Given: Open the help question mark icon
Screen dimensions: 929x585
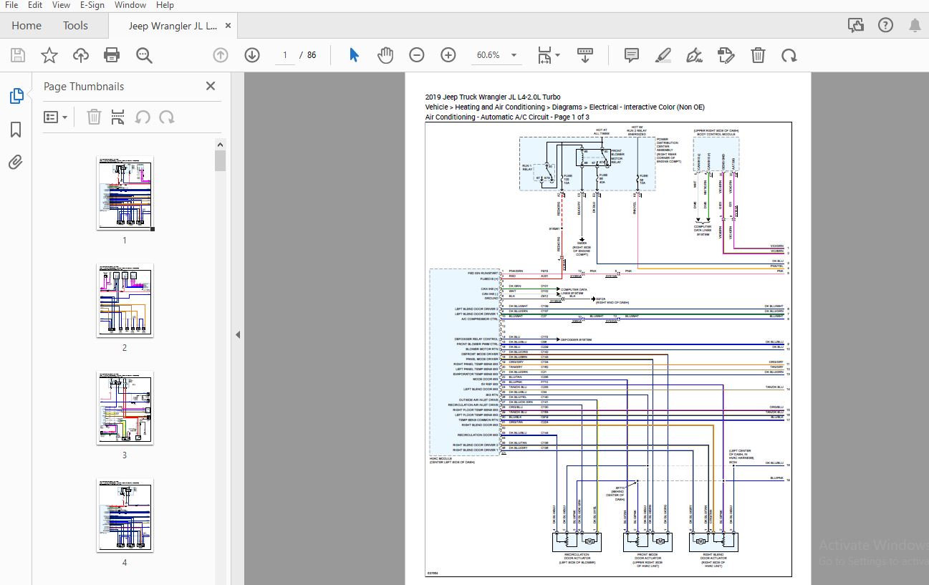Looking at the screenshot, I should (x=885, y=26).
